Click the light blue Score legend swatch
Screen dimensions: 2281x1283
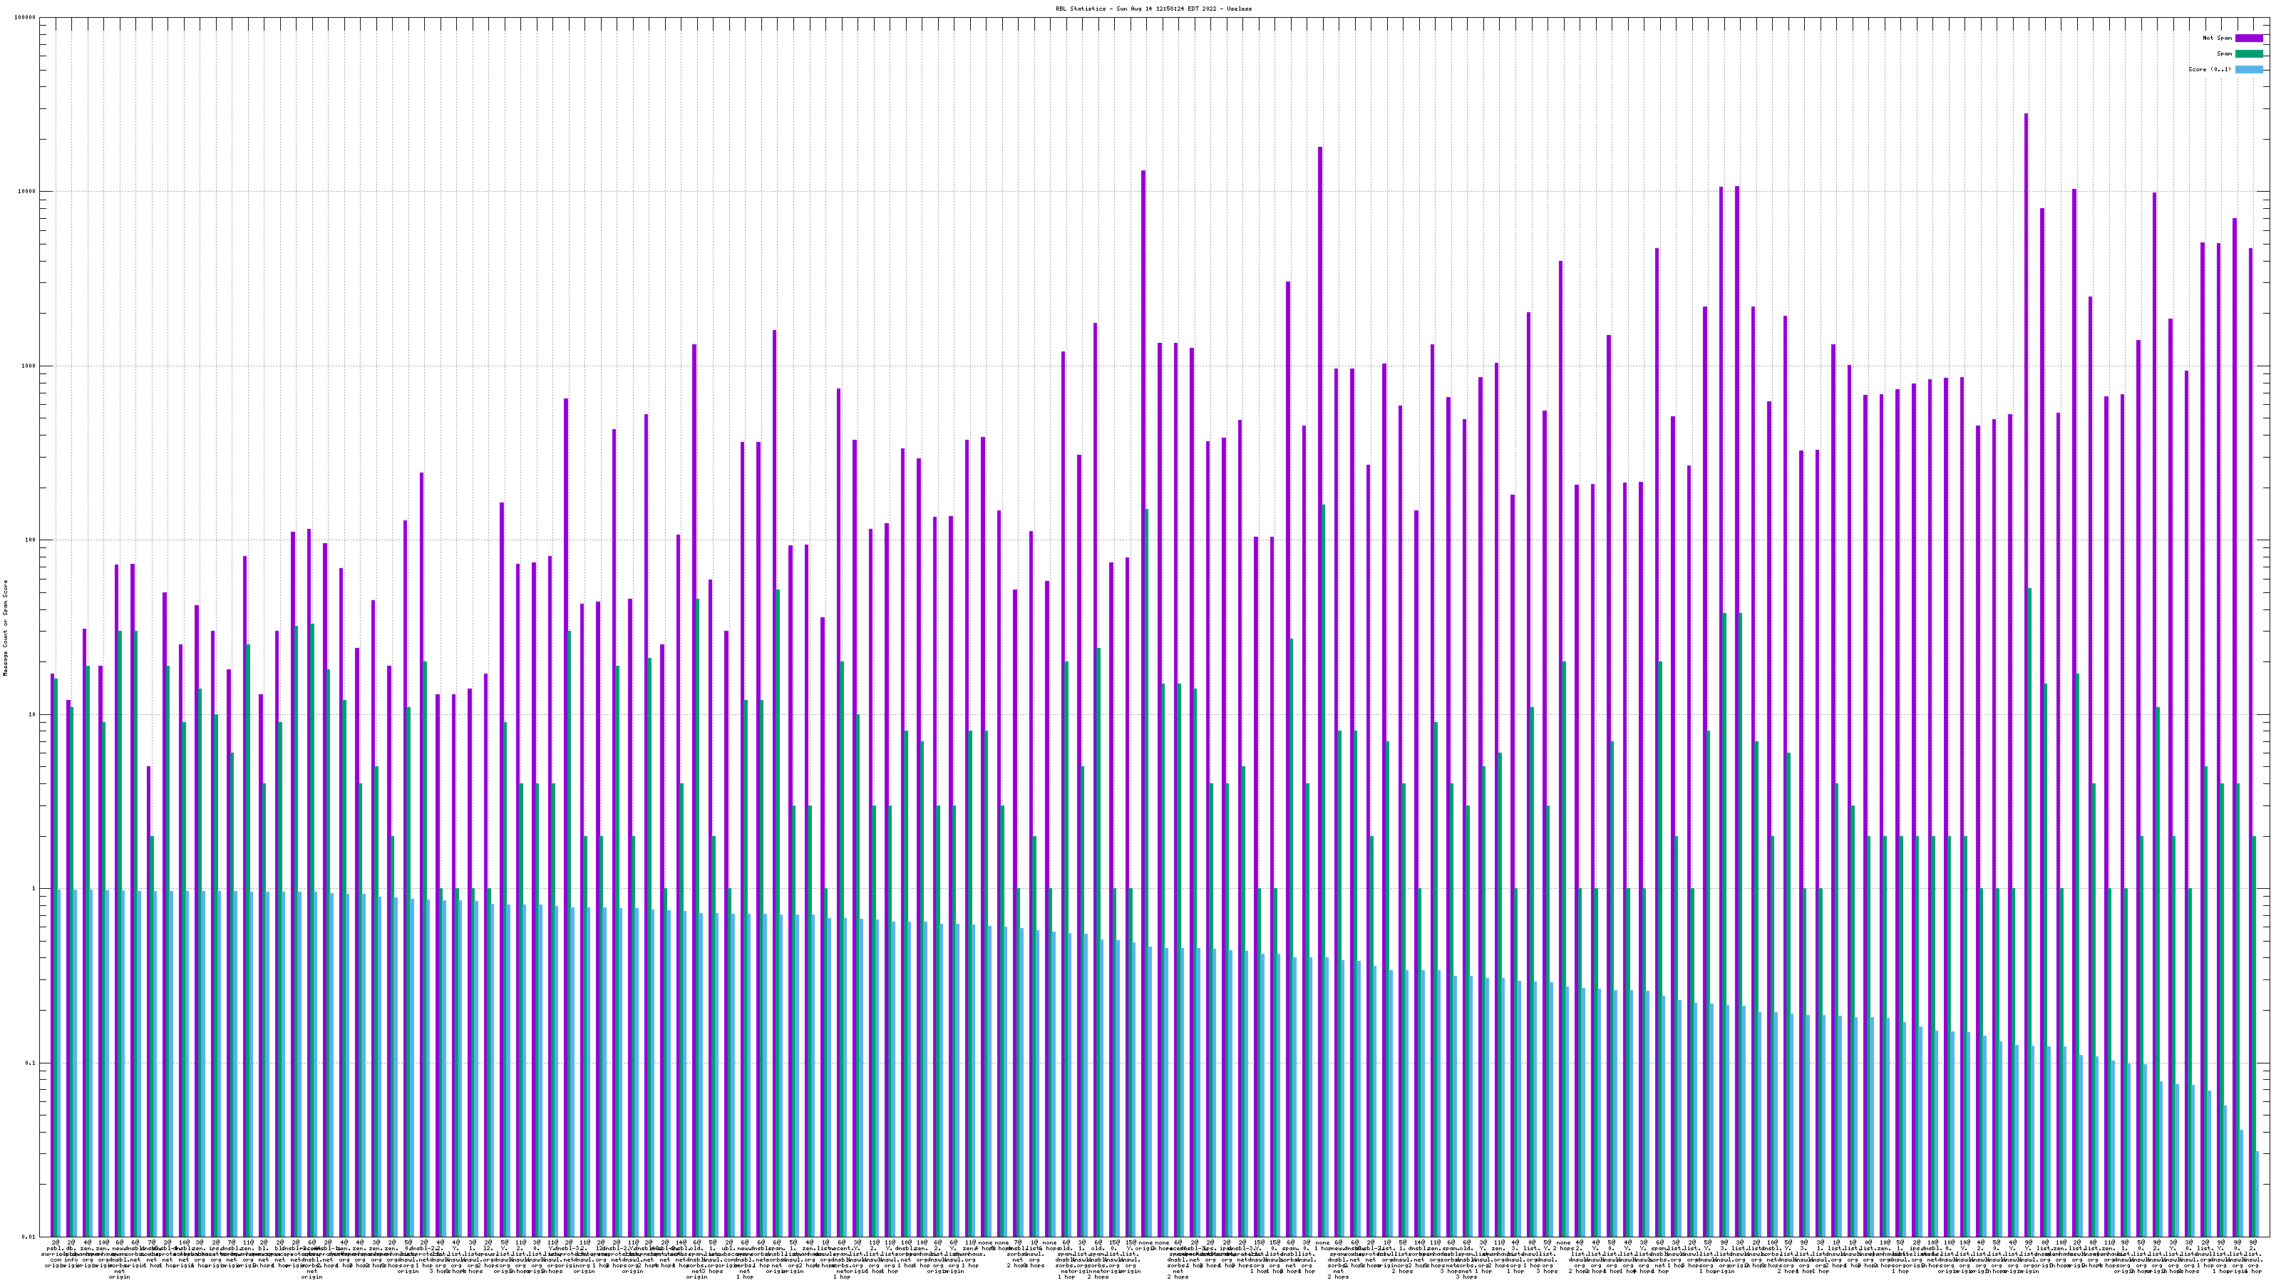2248,69
